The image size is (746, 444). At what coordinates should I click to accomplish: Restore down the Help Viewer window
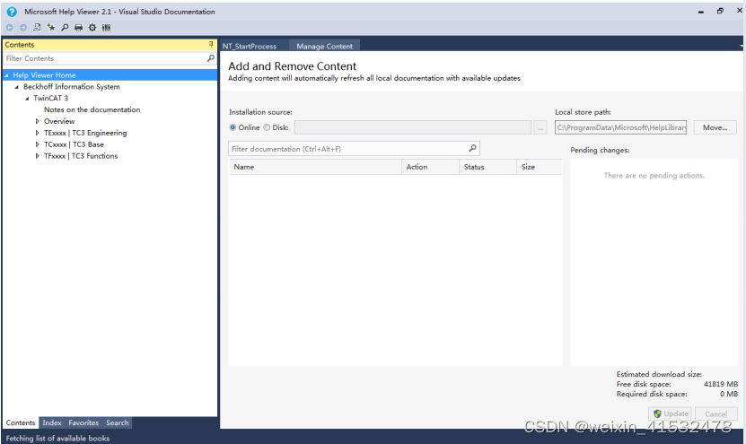720,11
